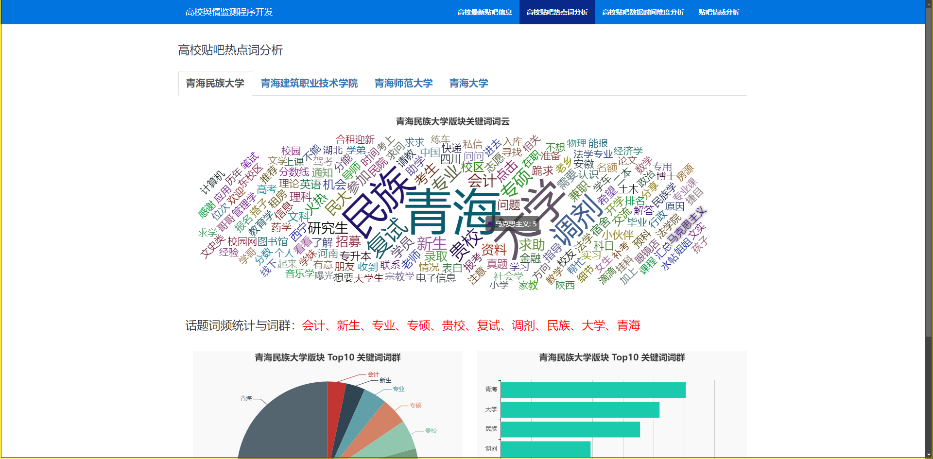933x459 pixels.
Task: Click the word 录取 in the word cloud
Action: [x=436, y=256]
